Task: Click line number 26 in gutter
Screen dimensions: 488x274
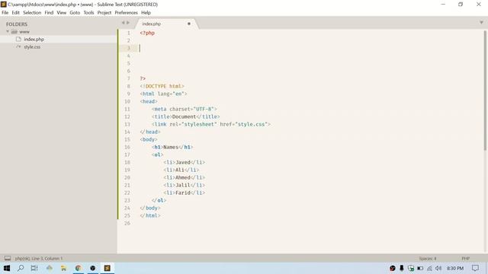Action: point(127,223)
